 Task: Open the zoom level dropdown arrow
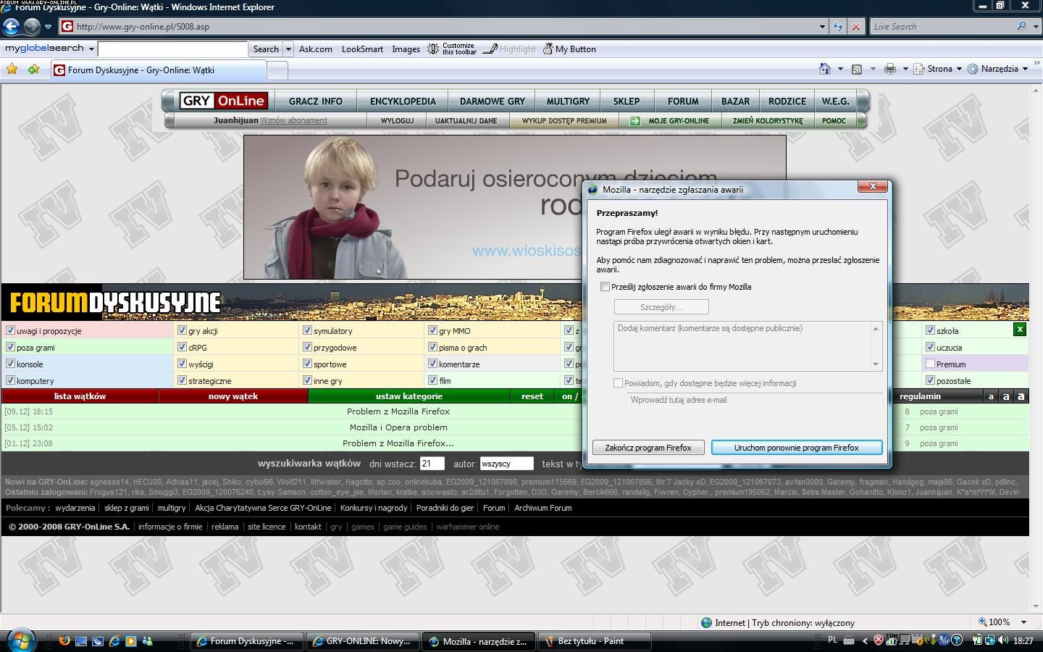coord(1023,622)
